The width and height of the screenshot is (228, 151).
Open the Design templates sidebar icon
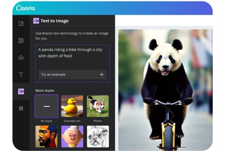(21, 23)
